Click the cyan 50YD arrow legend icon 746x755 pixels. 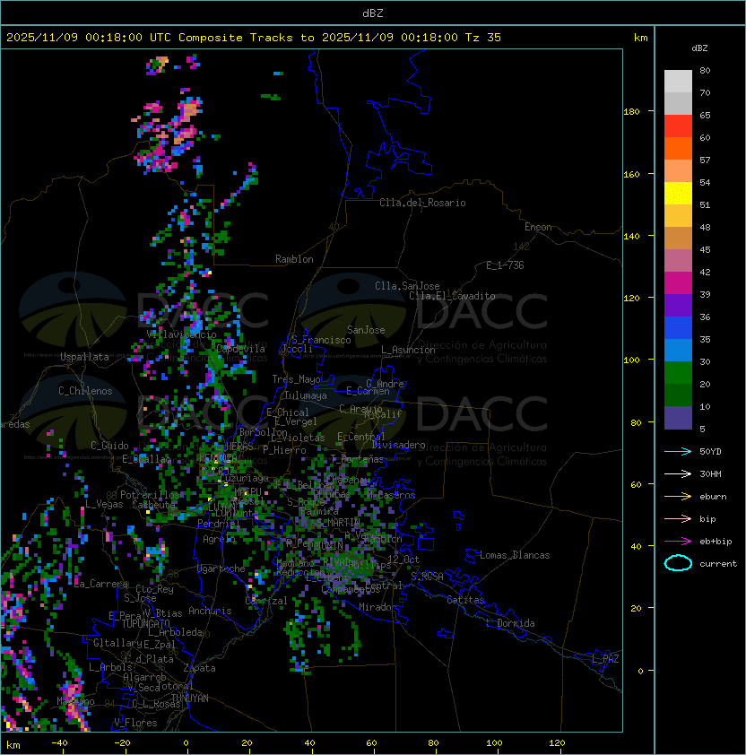pos(678,451)
